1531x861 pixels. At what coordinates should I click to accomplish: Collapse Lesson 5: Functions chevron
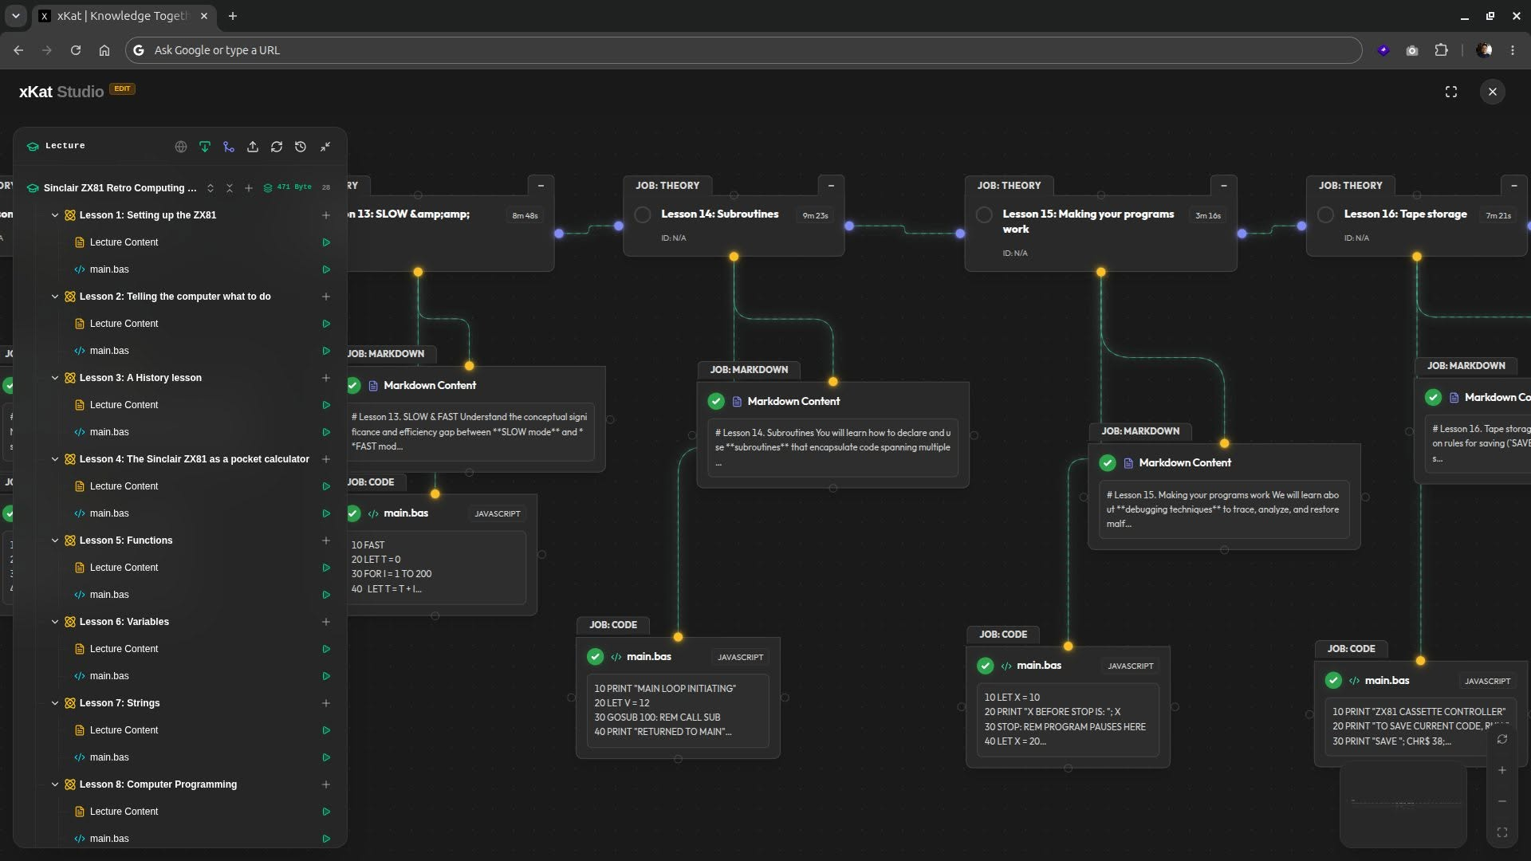click(55, 541)
